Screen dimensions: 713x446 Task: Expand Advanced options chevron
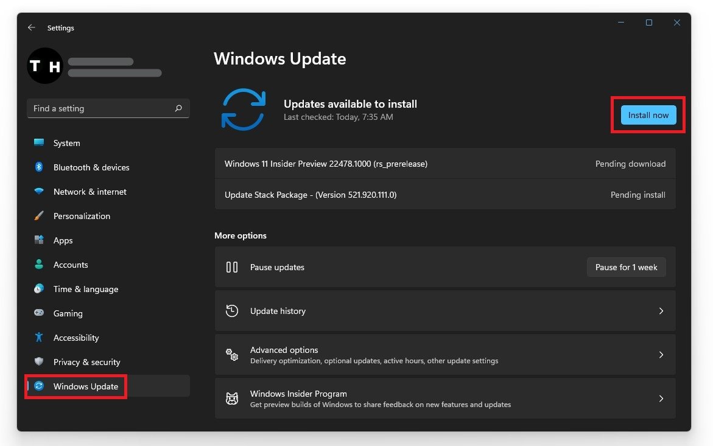661,355
